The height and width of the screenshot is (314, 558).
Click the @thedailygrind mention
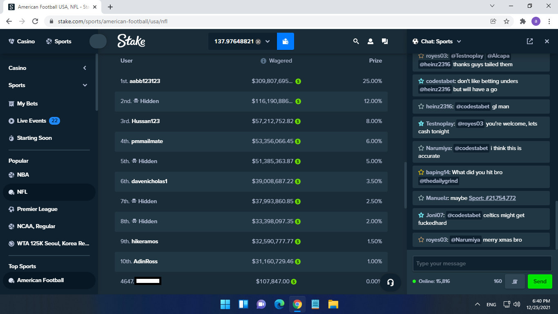[x=439, y=181]
